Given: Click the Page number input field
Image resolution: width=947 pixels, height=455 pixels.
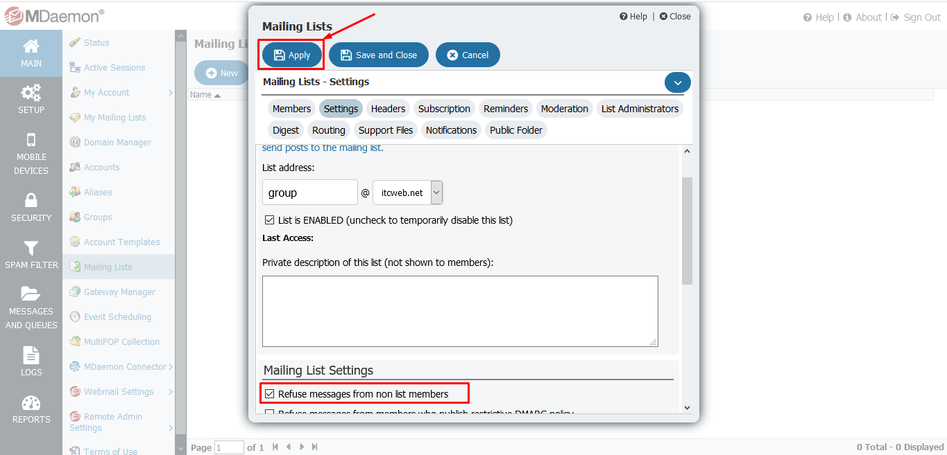Looking at the screenshot, I should [x=230, y=447].
